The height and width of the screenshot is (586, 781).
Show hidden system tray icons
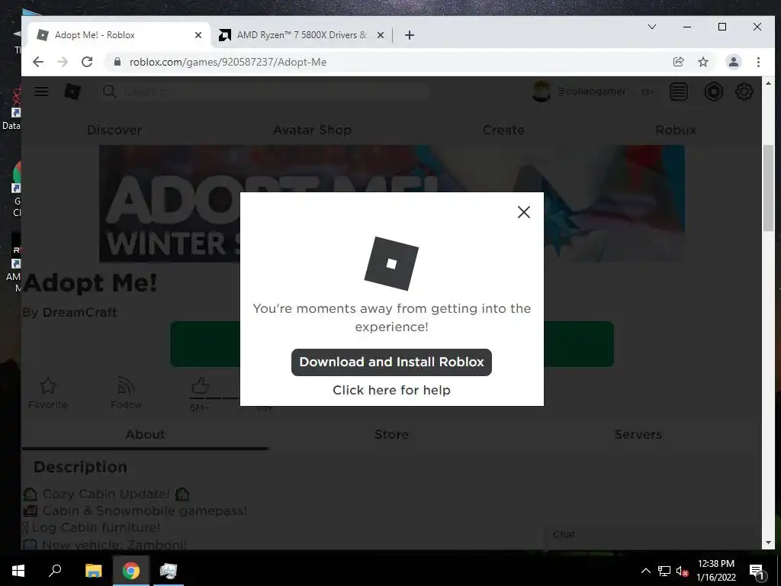coord(645,571)
